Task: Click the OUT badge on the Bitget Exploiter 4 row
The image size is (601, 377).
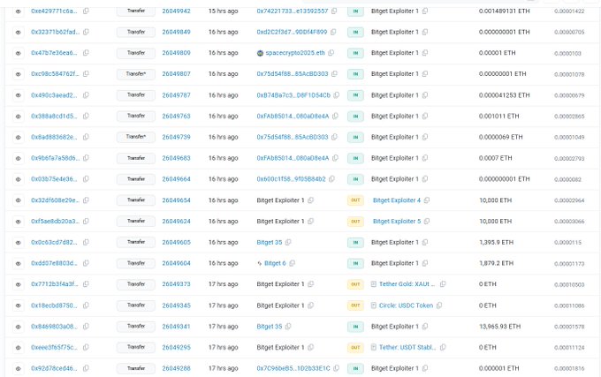Action: click(355, 200)
